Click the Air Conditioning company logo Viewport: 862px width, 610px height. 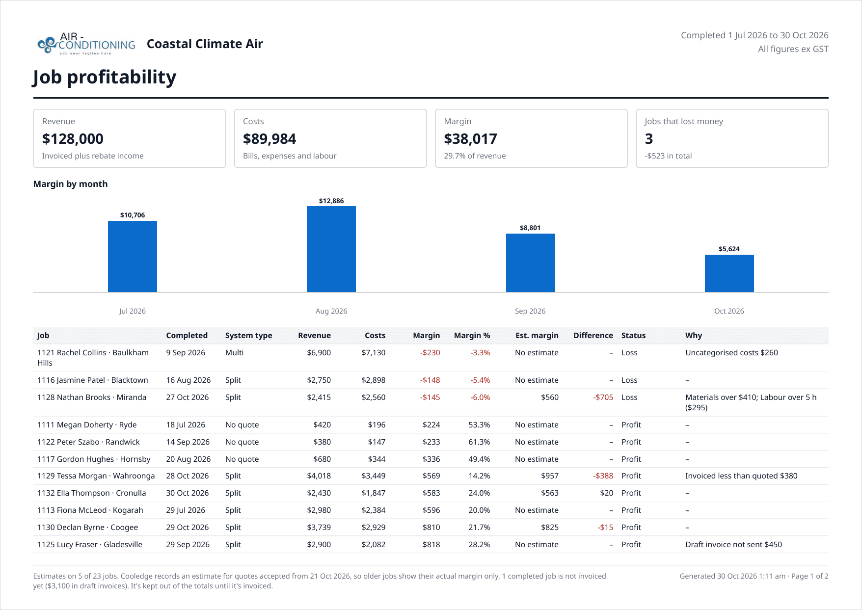[x=86, y=44]
